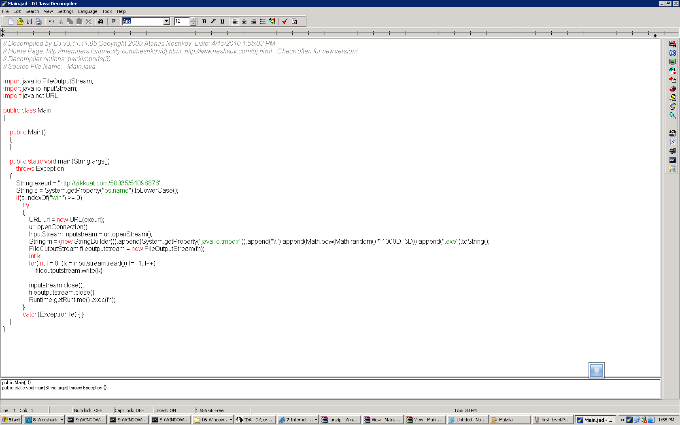Print the document with the printer icon
The image size is (680, 425).
[38, 21]
